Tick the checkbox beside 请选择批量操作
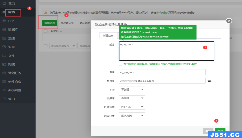This screenshot has height=138, width=242. point(46,46)
